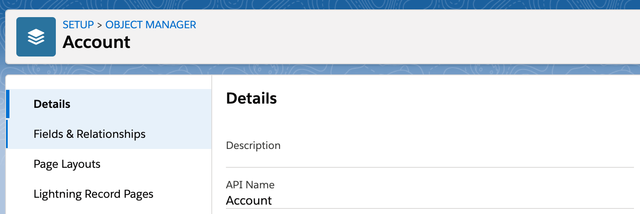This screenshot has height=214, width=640.
Task: Click the Details panel heading
Action: click(x=251, y=98)
